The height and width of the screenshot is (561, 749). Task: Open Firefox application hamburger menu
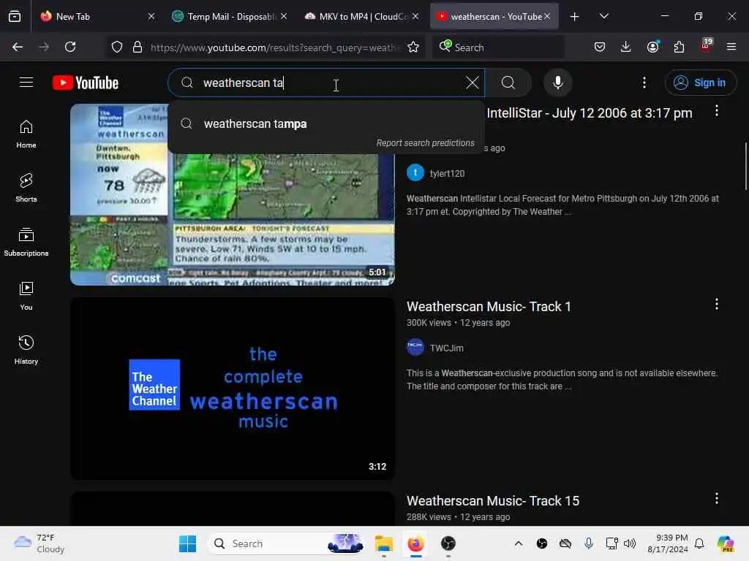[x=731, y=47]
